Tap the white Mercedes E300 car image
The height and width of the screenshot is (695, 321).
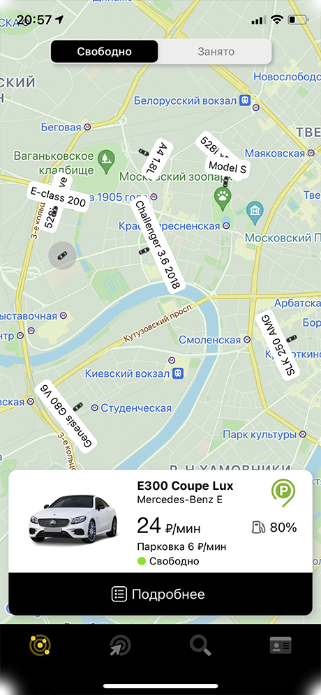click(73, 518)
